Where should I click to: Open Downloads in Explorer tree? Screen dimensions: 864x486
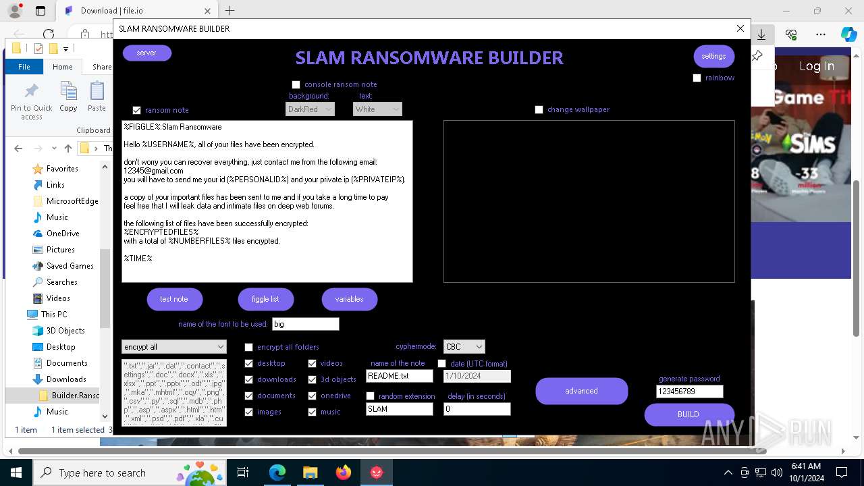(x=66, y=379)
